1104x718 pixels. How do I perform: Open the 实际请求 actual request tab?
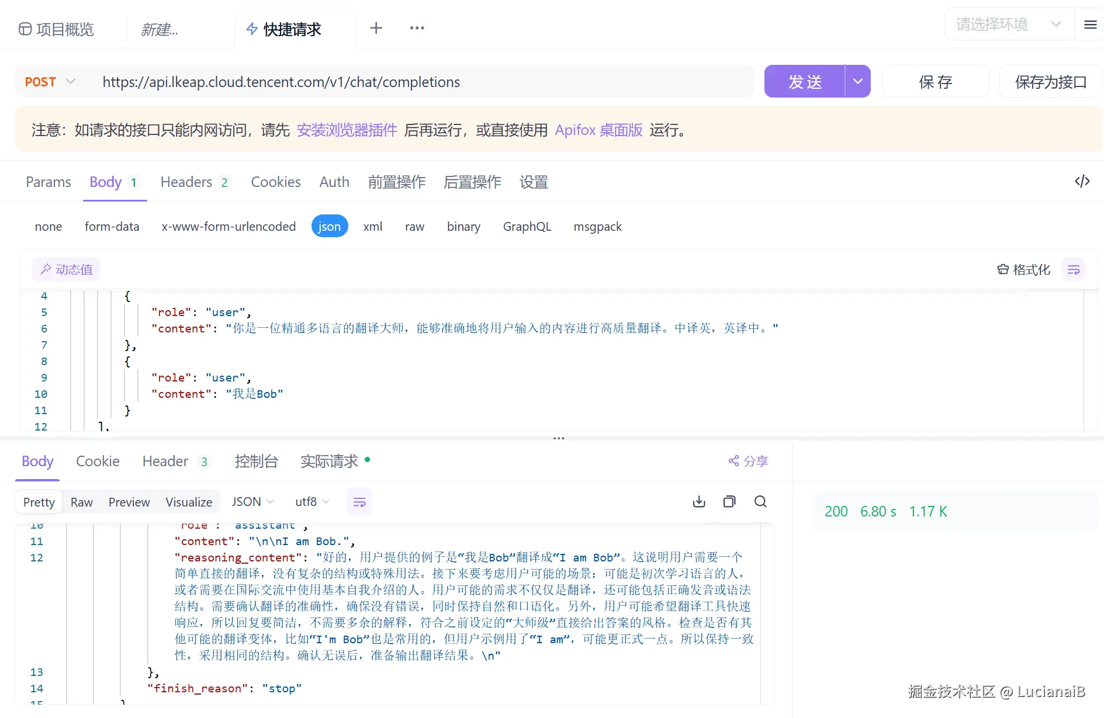pyautogui.click(x=334, y=462)
